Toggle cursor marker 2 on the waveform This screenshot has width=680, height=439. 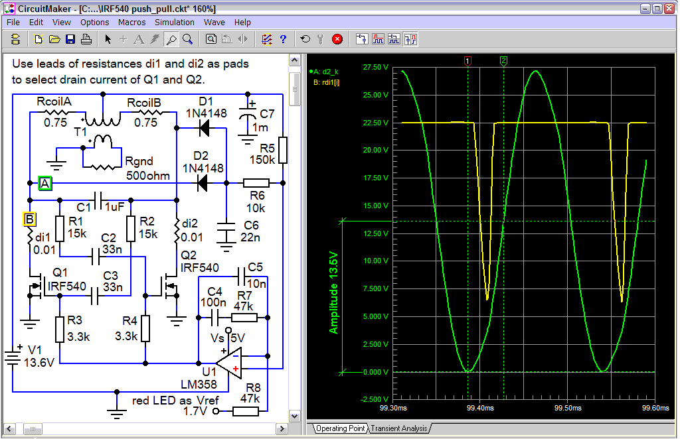(503, 61)
